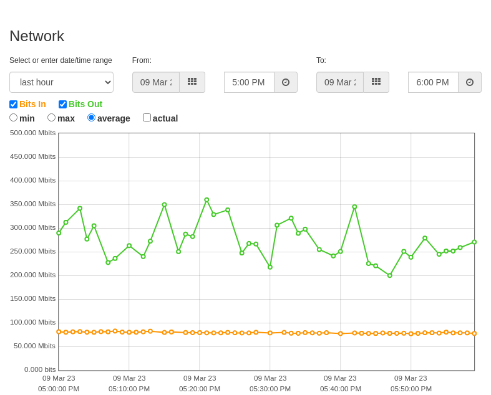Select the average radio button

(91, 118)
